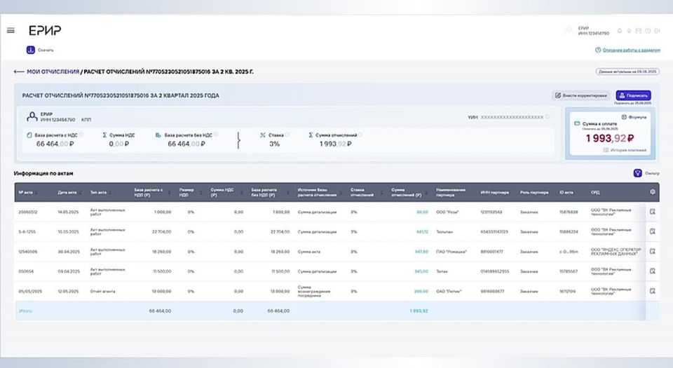673x368 pixels.
Task: Click the 681,12 deduction amount for Тюльпан
Action: pyautogui.click(x=421, y=231)
